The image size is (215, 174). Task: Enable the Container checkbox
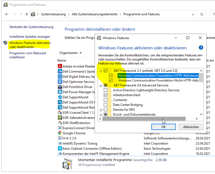[105, 100]
